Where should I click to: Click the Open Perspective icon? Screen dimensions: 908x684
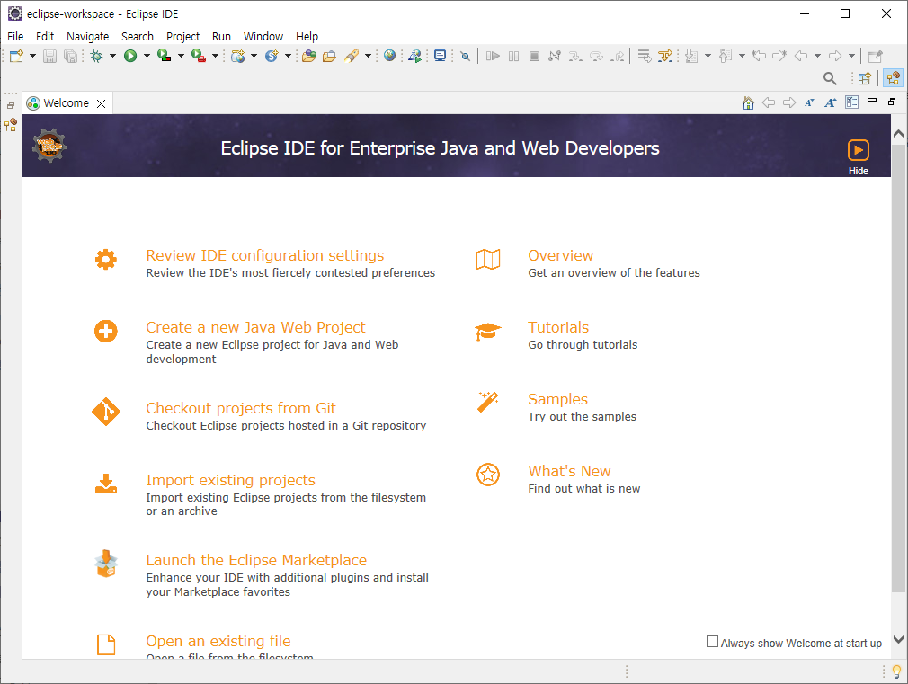(865, 78)
